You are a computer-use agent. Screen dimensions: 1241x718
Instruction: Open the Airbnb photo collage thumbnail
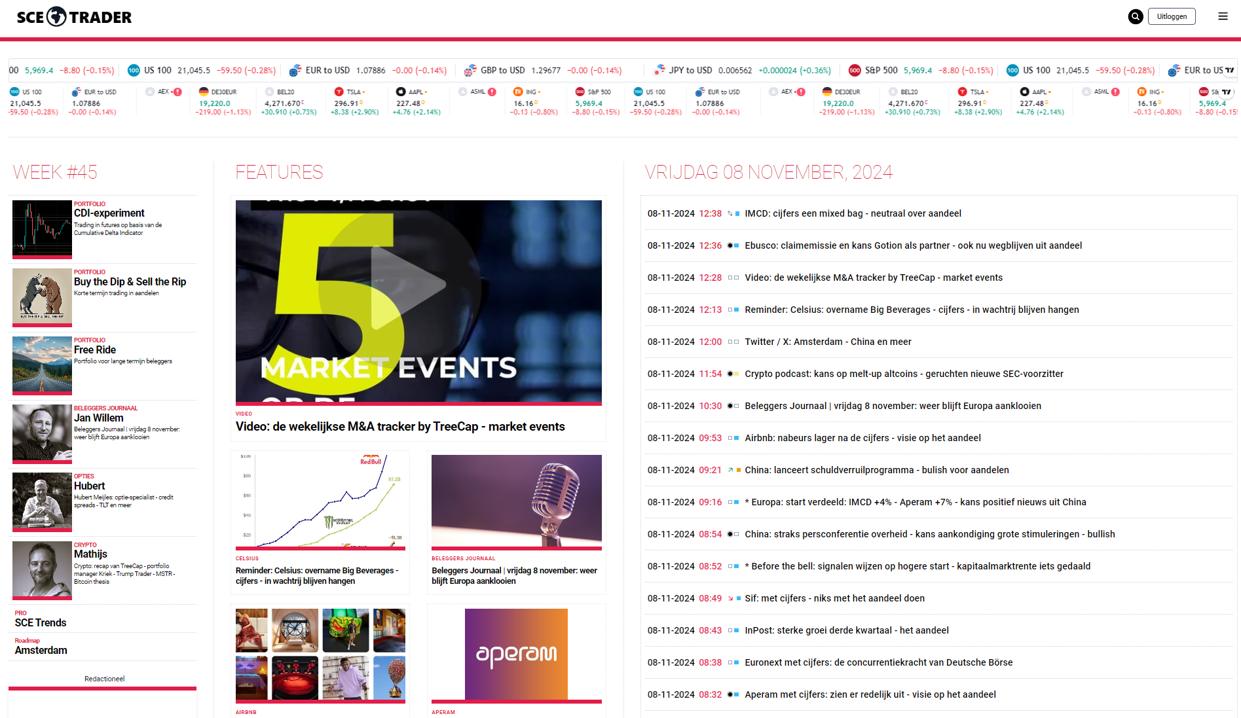click(x=320, y=655)
